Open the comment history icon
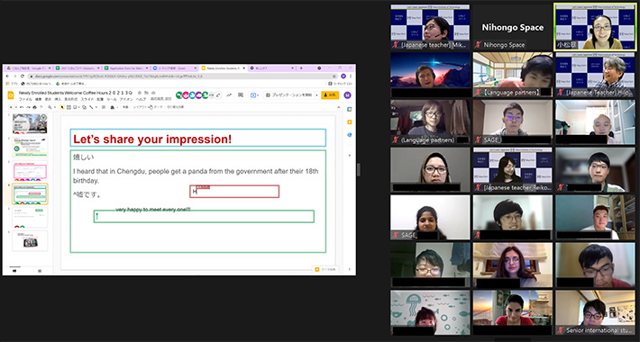This screenshot has width=640, height=342. (241, 95)
